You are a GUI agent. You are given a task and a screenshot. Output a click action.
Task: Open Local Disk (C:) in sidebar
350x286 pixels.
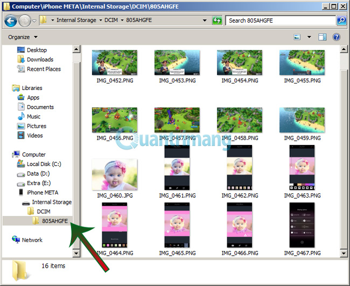[x=44, y=164]
